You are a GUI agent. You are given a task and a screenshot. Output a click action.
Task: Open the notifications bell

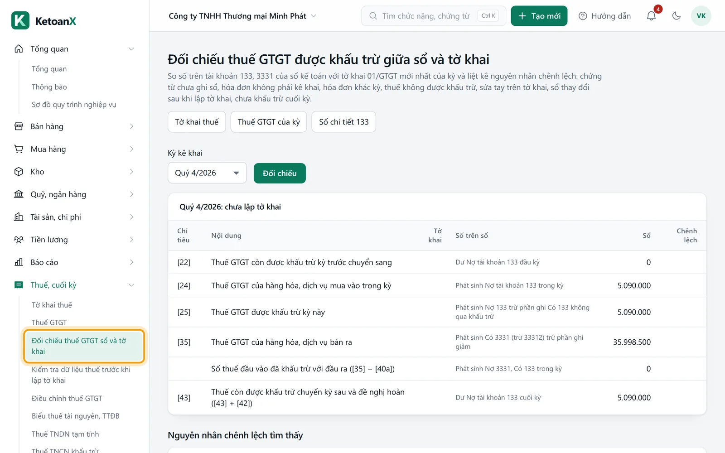point(651,16)
